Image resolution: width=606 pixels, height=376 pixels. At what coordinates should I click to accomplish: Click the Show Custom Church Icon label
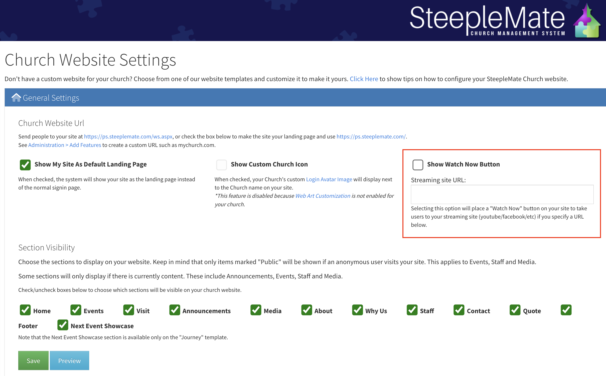coord(269,164)
